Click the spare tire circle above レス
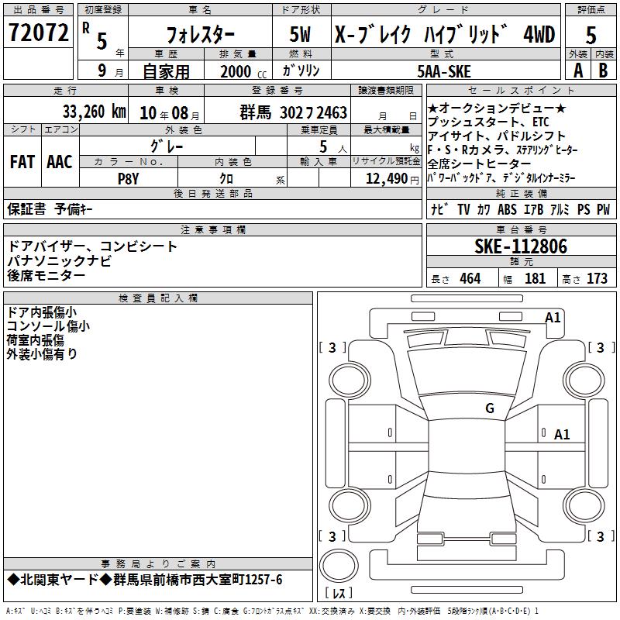This screenshot has height=620, width=620. (x=339, y=565)
